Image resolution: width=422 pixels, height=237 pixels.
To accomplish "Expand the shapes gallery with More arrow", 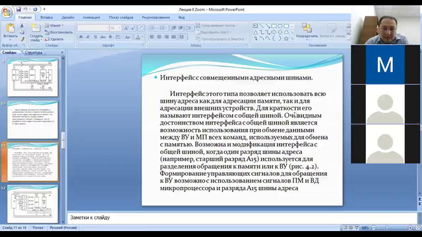I will [x=292, y=39].
